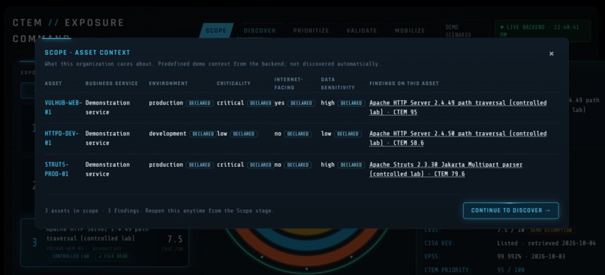Click the Internet-Facing column header
The image size is (605, 275).
tap(288, 83)
